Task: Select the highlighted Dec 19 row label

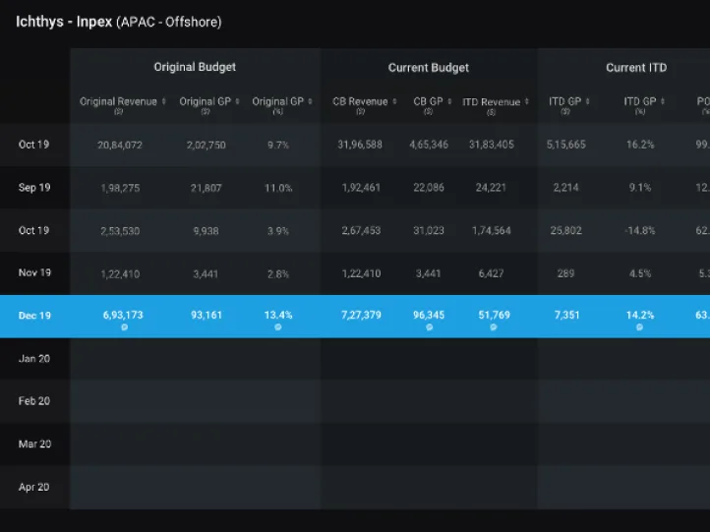Action: coord(34,316)
